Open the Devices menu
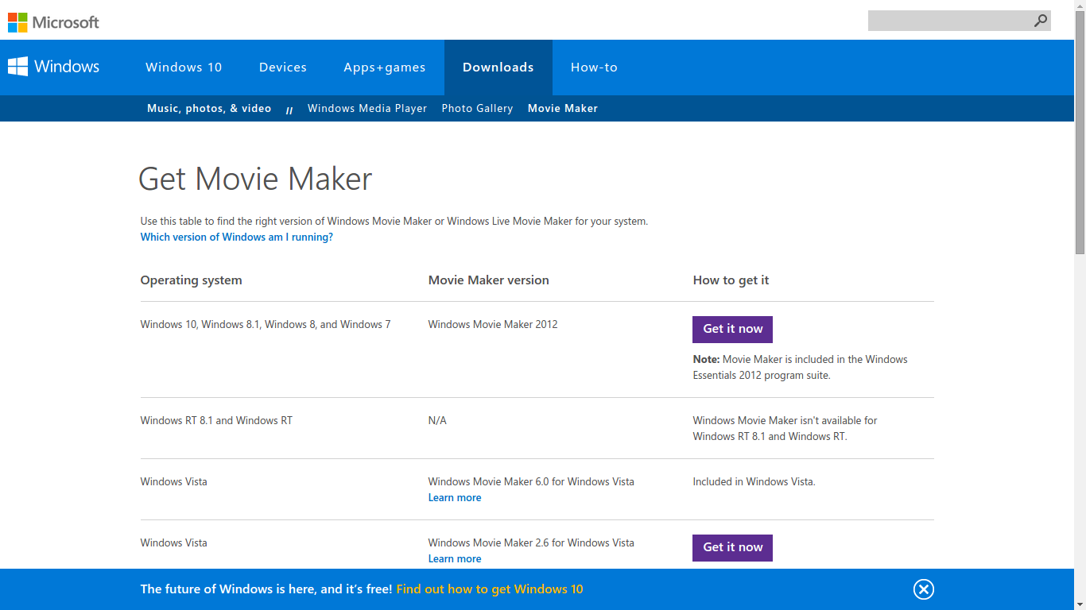Image resolution: width=1086 pixels, height=610 pixels. tap(283, 68)
